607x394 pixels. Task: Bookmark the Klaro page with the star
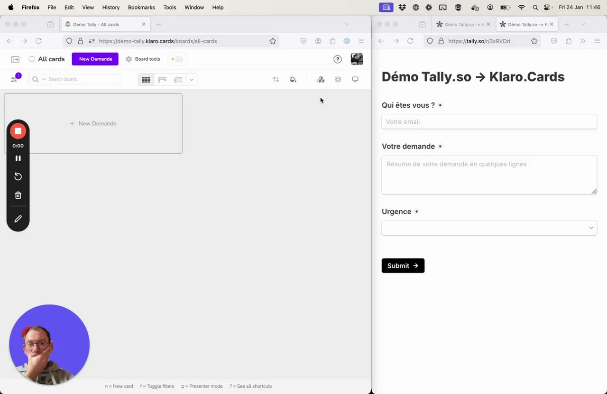pyautogui.click(x=273, y=41)
